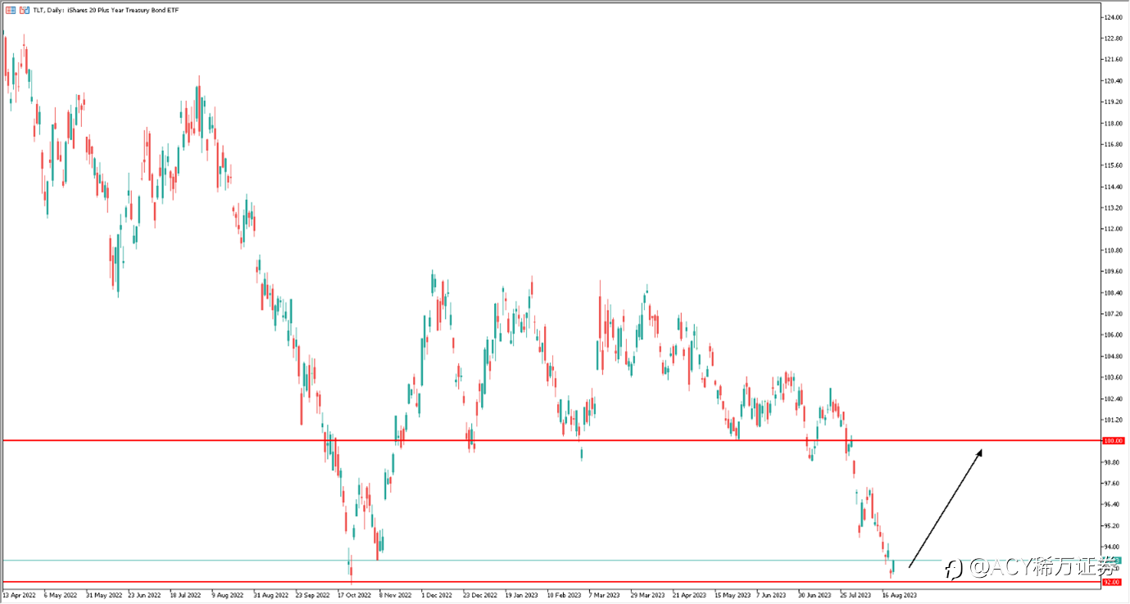Click the 119.20 price axis label
The image size is (1130, 604).
pos(1114,102)
